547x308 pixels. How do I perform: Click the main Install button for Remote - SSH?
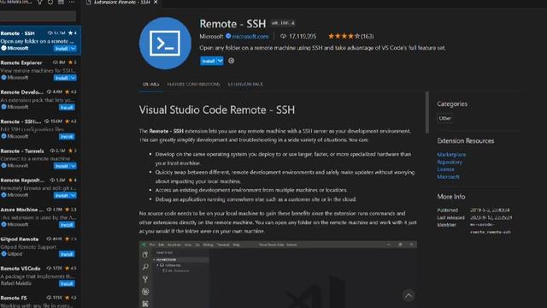tap(209, 61)
